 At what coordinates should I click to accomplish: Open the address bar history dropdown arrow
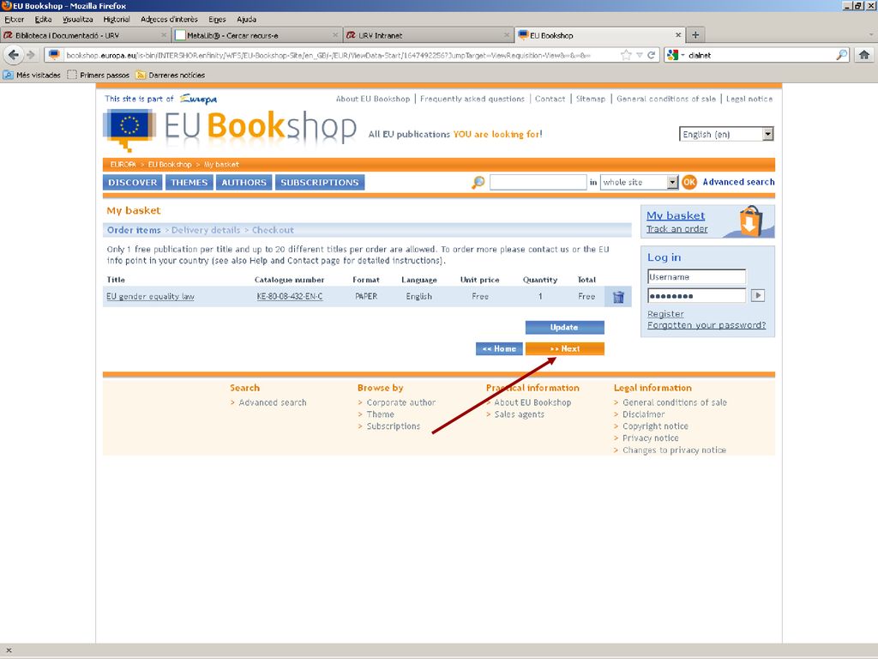pos(639,55)
